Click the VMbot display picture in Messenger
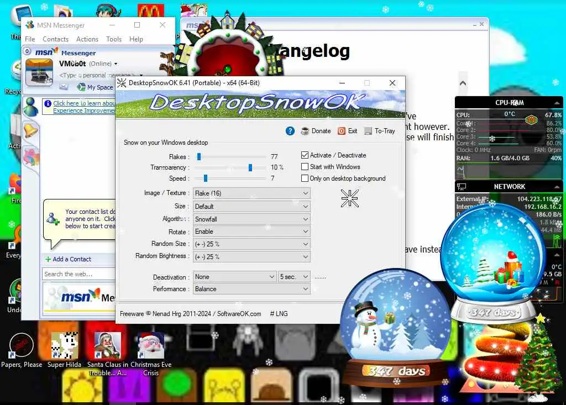Screen dimensions: 566x405 [39, 72]
